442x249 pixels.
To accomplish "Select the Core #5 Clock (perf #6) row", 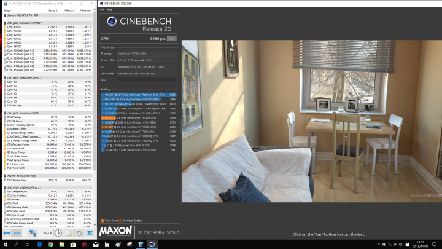I will click(47, 70).
